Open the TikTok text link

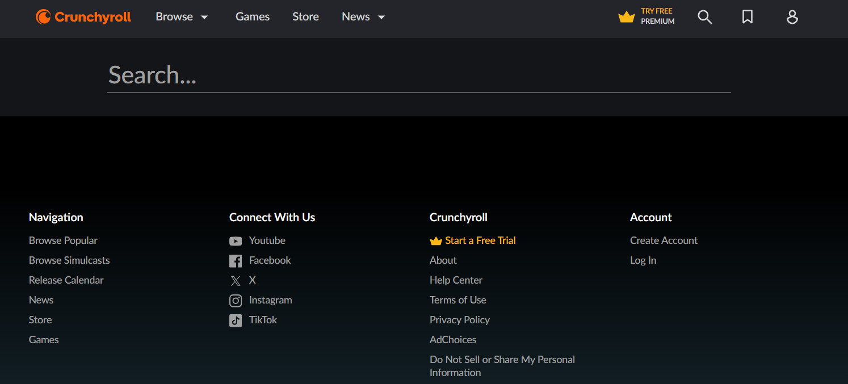263,320
